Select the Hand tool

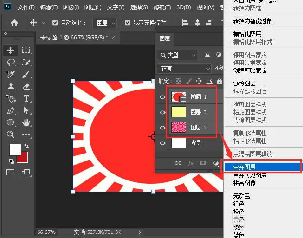click(x=26, y=122)
